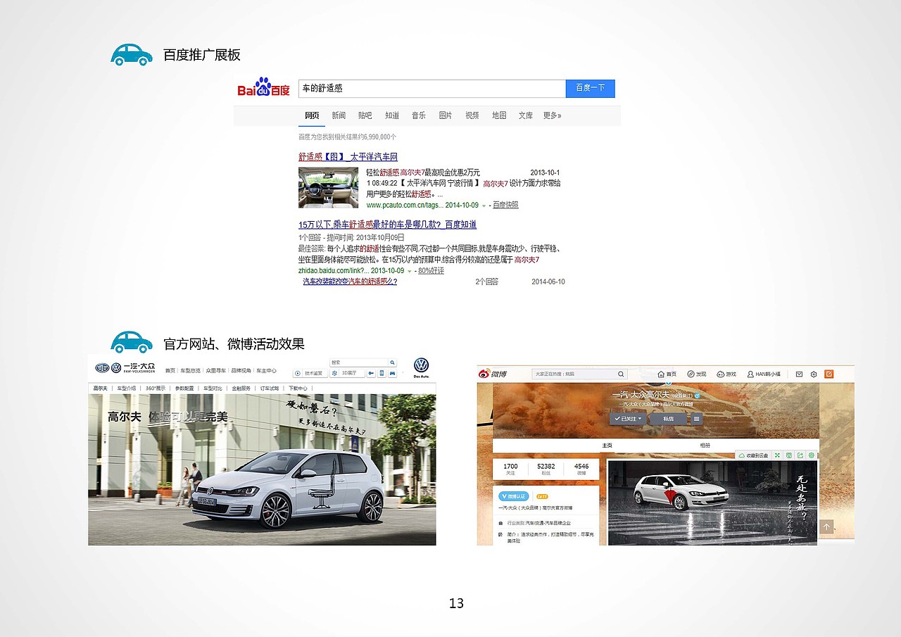This screenshot has height=637, width=901.
Task: Click the 80%好评 link
Action: coord(431,271)
